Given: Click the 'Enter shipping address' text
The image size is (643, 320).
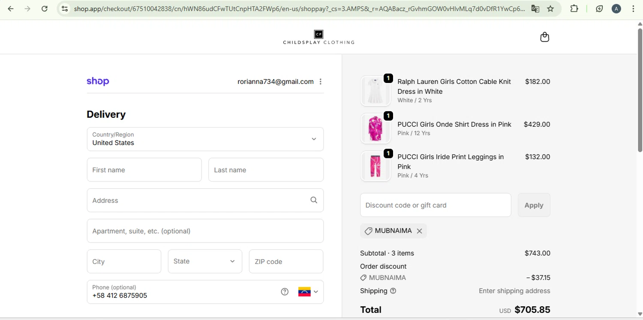Looking at the screenshot, I should pyautogui.click(x=514, y=291).
